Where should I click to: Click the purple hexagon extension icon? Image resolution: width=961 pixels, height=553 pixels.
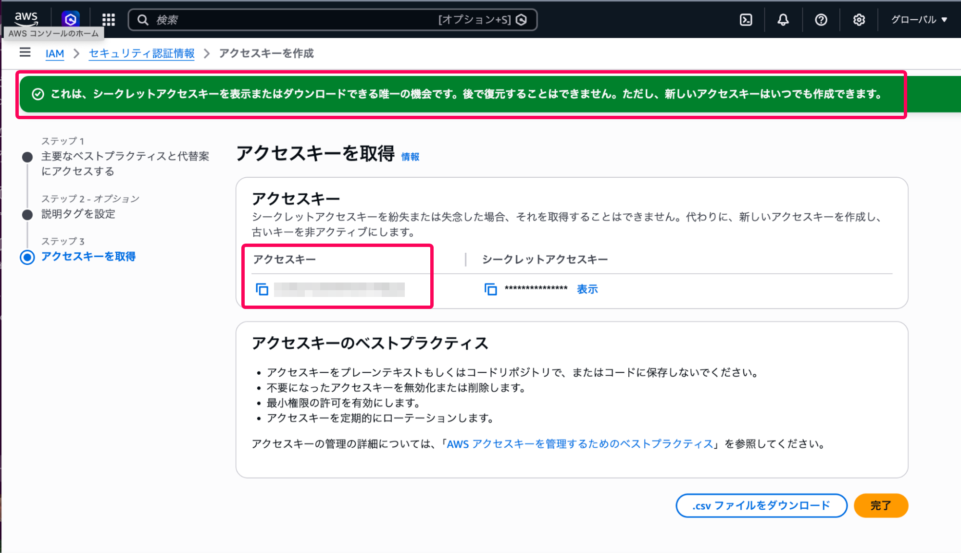click(70, 19)
